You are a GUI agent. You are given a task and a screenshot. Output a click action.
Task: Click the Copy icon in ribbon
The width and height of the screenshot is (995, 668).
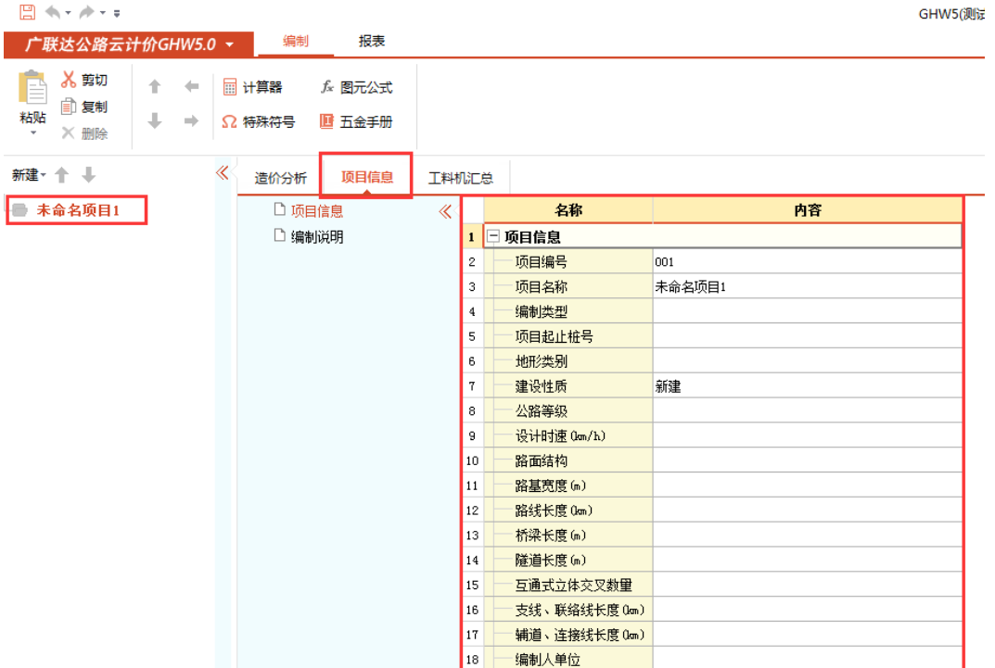click(70, 107)
